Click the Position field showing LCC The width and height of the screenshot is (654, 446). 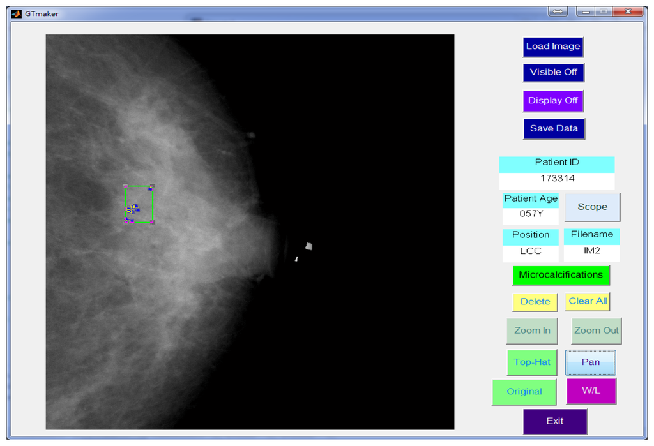pos(530,251)
